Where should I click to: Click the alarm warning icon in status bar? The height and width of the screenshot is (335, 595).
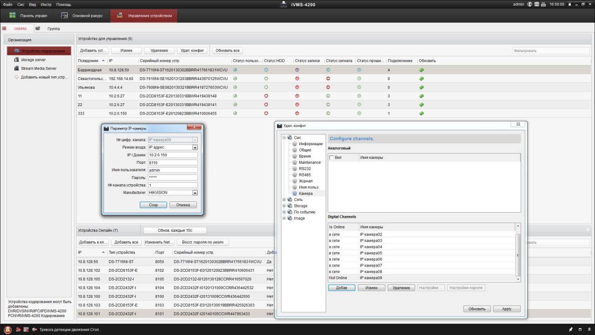[x=8, y=329]
